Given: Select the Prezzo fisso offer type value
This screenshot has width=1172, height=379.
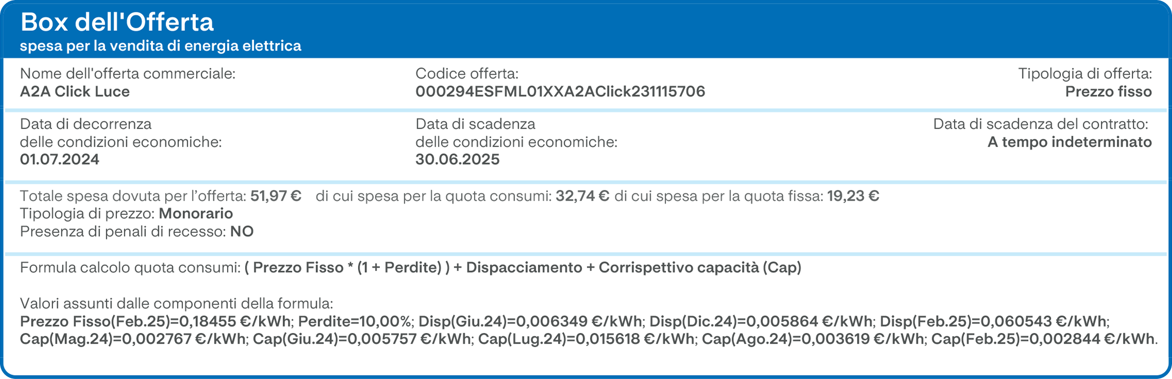Looking at the screenshot, I should click(x=1109, y=92).
